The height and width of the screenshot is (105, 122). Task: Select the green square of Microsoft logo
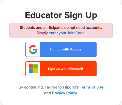coord(36,66)
